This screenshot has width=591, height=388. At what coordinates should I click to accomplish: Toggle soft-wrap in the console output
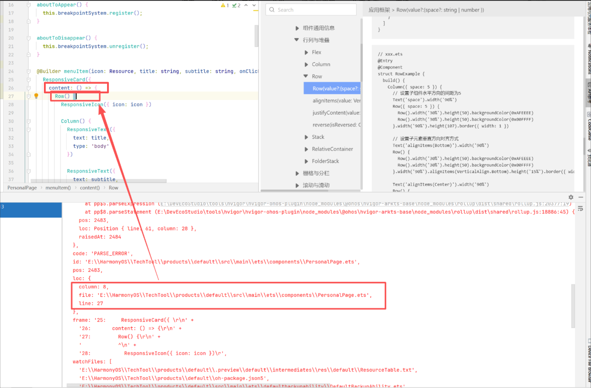point(580,209)
